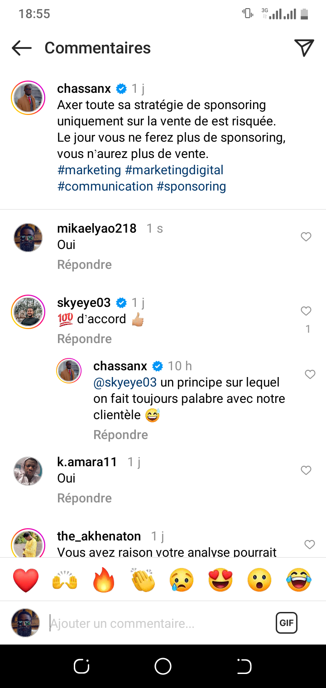This screenshot has width=326, height=688.
Task: Send the heart-eyes emoji reaction
Action: point(221,580)
